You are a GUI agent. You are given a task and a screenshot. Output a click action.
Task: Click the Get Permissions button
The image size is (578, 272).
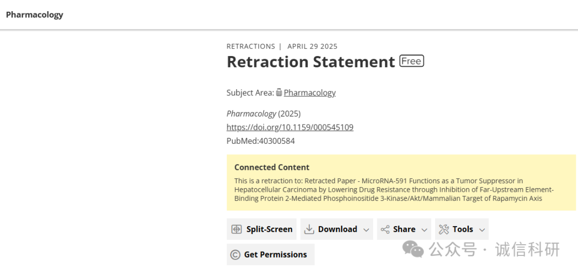point(271,254)
